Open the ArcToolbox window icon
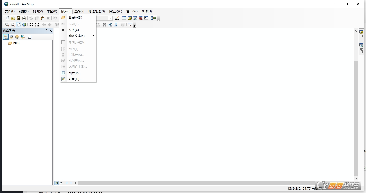Image resolution: width=366 pixels, height=193 pixels. 141,18
